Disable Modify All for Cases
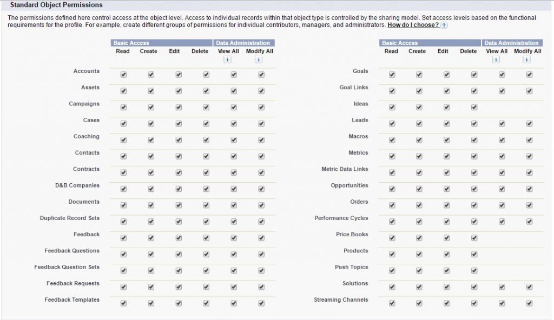Screen dimensions: 554x320 261,124
